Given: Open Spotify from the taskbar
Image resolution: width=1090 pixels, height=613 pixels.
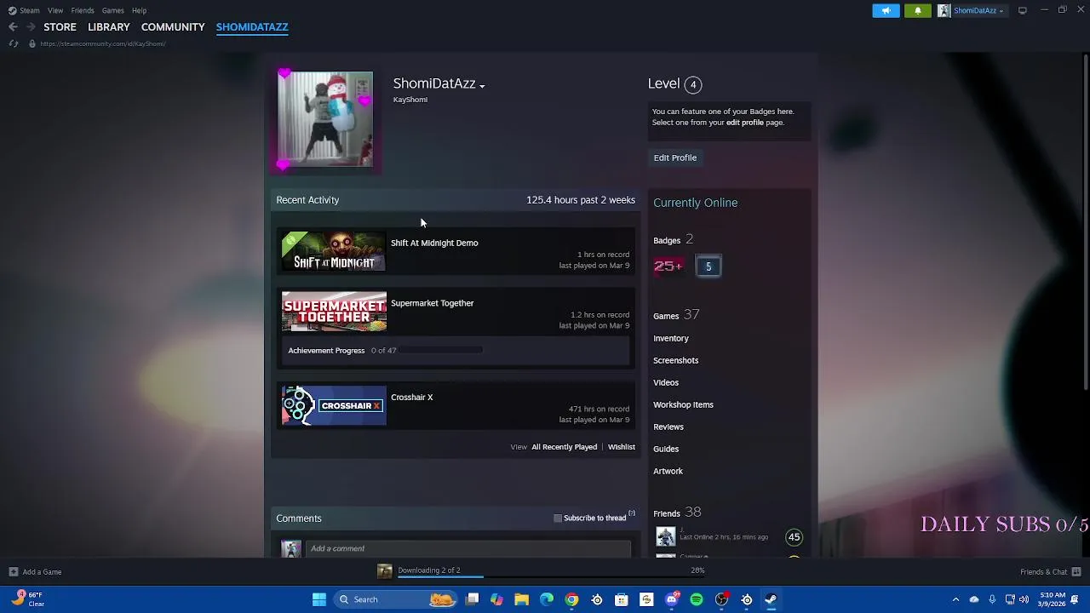Looking at the screenshot, I should [x=697, y=599].
